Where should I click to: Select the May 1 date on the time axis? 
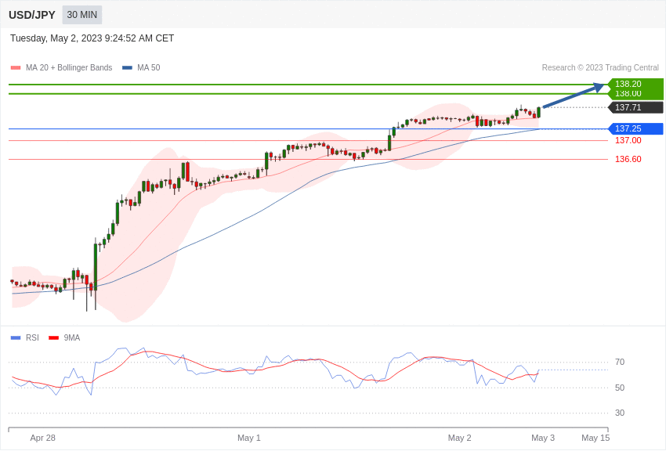[249, 438]
